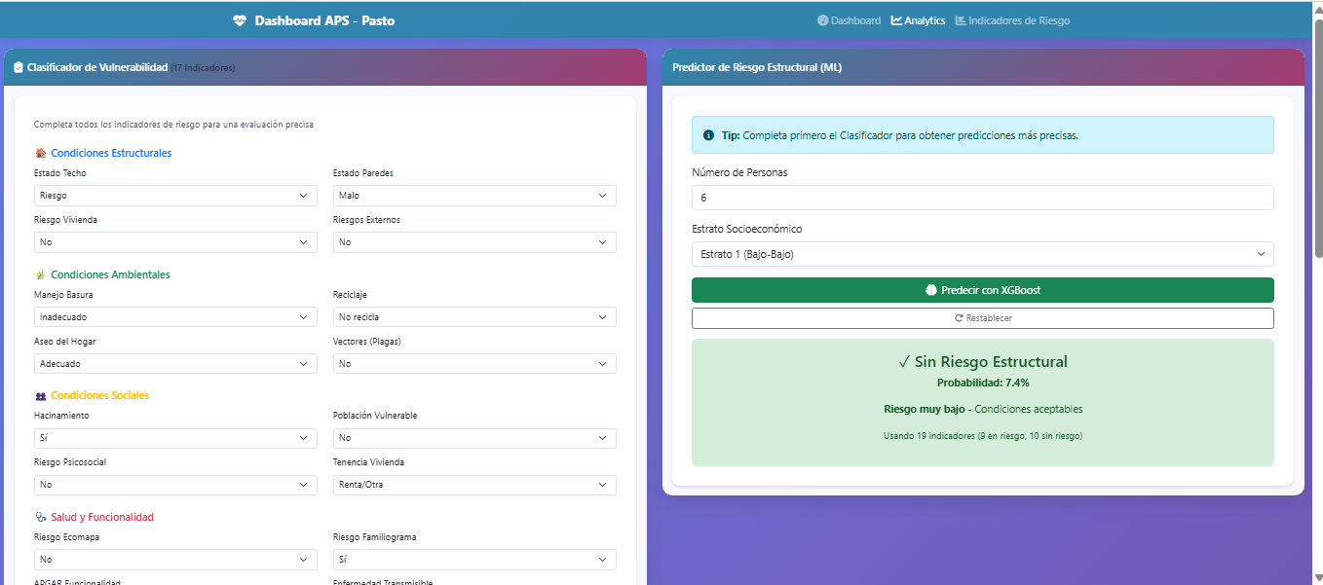Click the Indicadores de Riesgo chart icon
Screen dimensions: 1323x585
pyautogui.click(x=961, y=20)
